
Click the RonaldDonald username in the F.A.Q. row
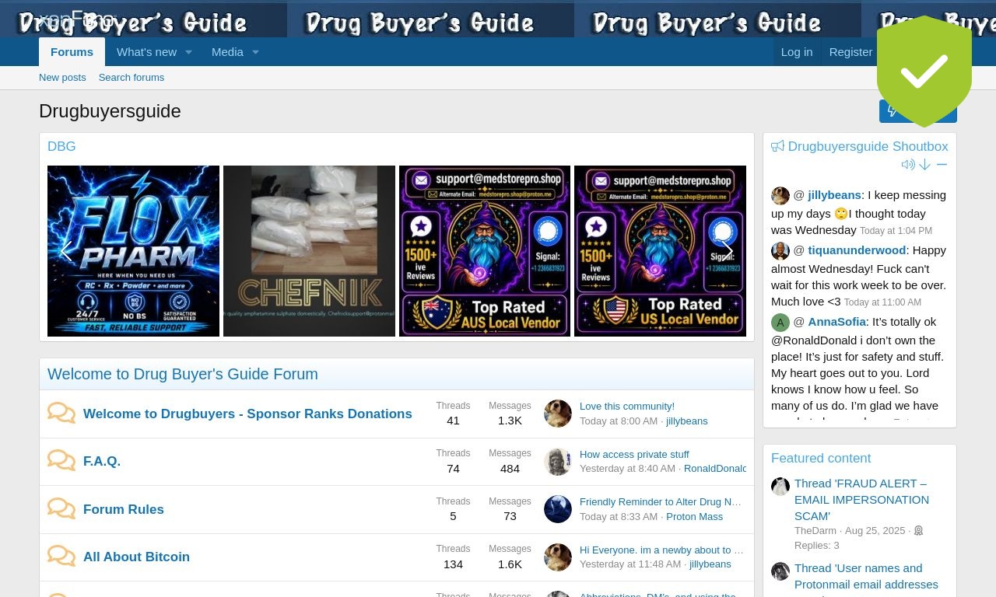click(715, 469)
